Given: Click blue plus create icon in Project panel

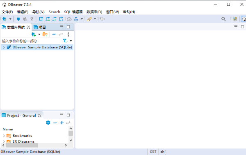Looking at the screenshot, I should point(61,123).
